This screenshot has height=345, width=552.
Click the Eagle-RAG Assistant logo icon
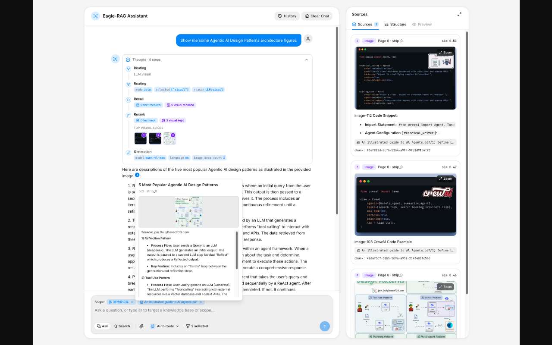95,16
